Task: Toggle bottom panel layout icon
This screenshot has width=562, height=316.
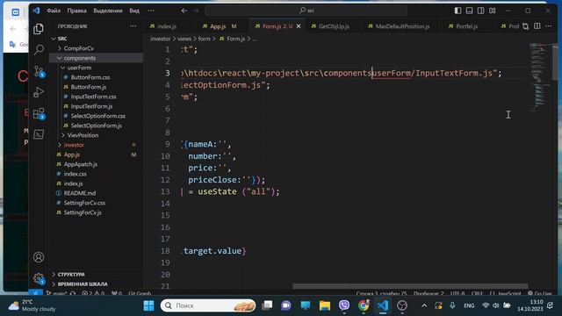Action: (469, 11)
